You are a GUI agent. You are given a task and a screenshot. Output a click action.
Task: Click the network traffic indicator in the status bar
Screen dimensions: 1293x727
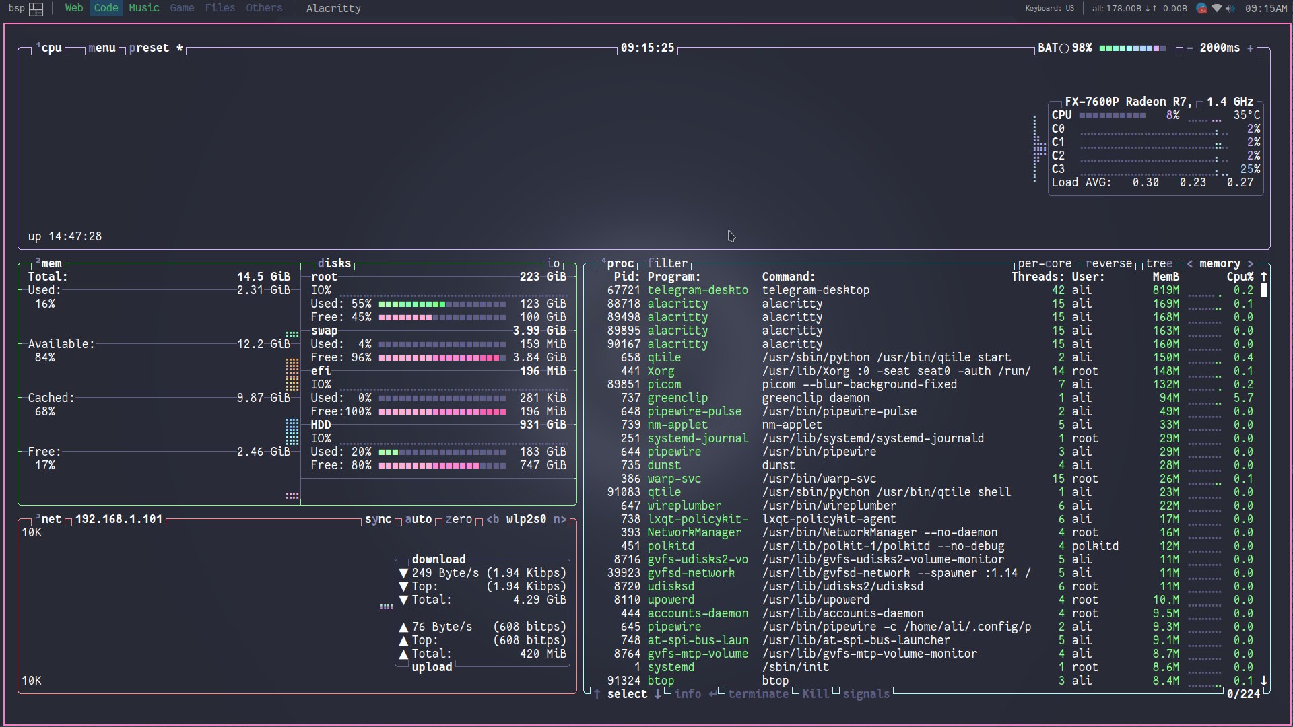[1137, 9]
